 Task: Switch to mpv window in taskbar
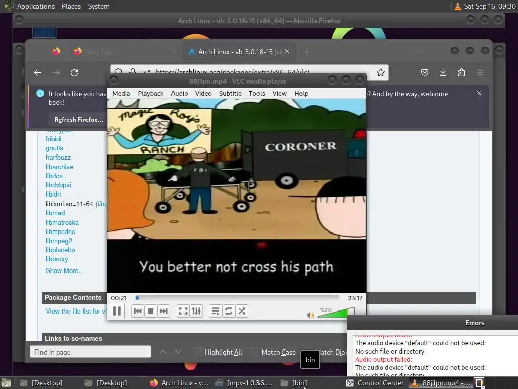[x=244, y=383]
